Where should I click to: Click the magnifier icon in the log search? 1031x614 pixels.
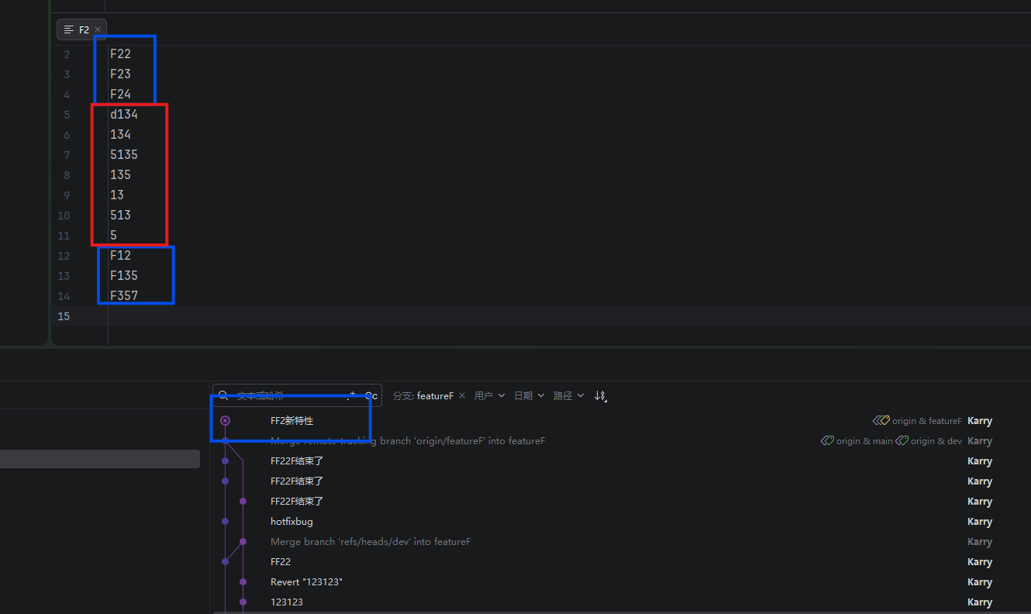(x=223, y=395)
